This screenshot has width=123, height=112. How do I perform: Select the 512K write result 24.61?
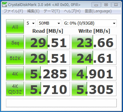tap(94, 58)
